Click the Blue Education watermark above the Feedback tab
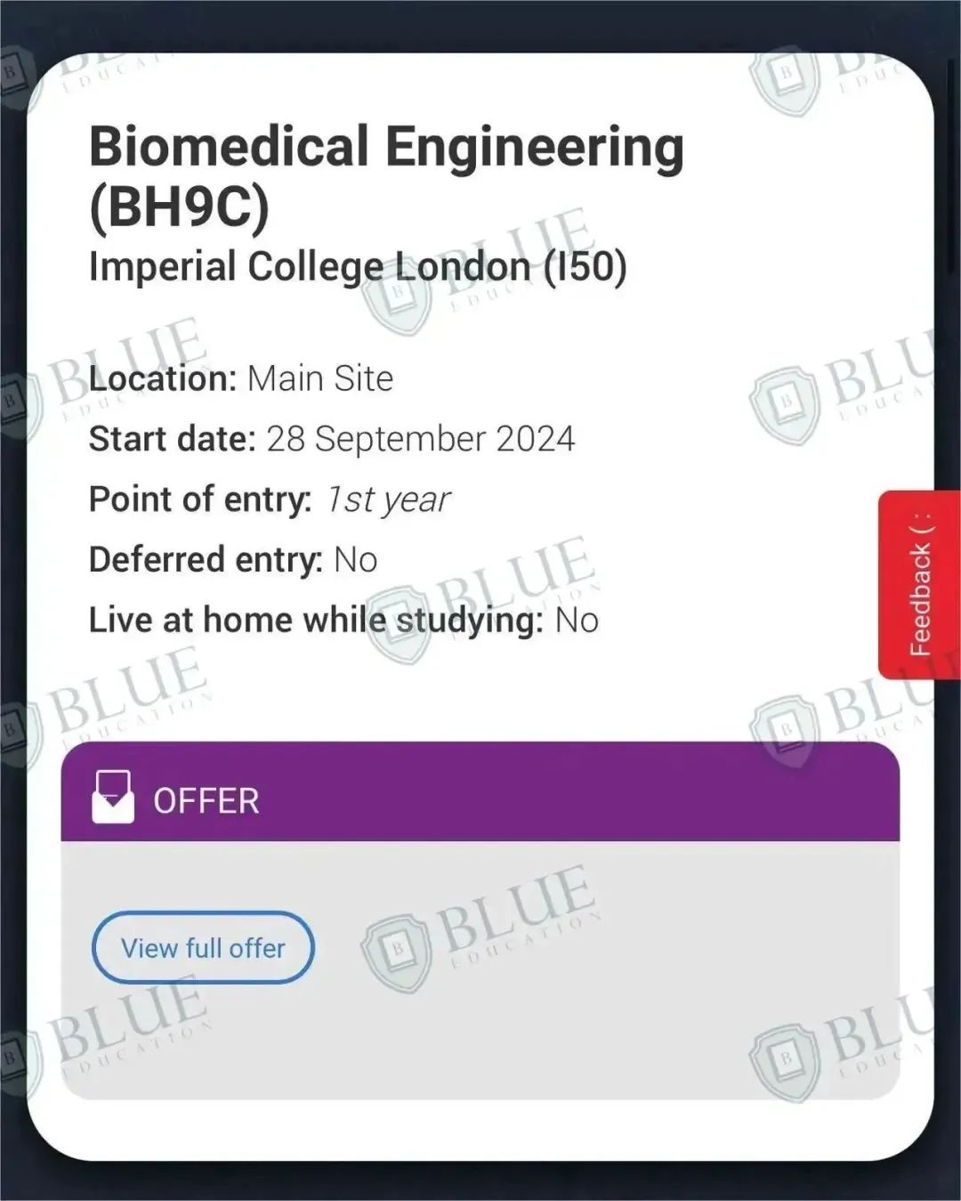 point(841,385)
